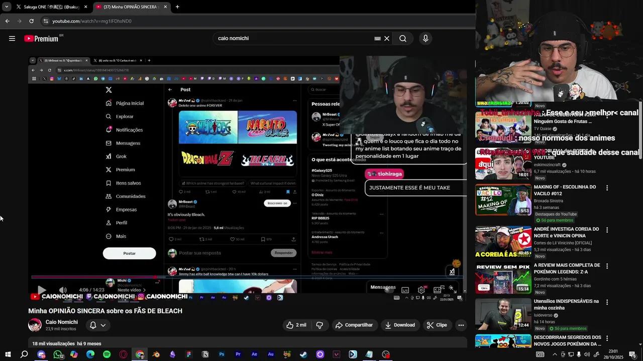
Task: Toggle subtitles in the video player
Action: tap(405, 290)
